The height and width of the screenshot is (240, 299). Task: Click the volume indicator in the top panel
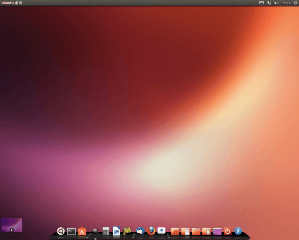(277, 3)
